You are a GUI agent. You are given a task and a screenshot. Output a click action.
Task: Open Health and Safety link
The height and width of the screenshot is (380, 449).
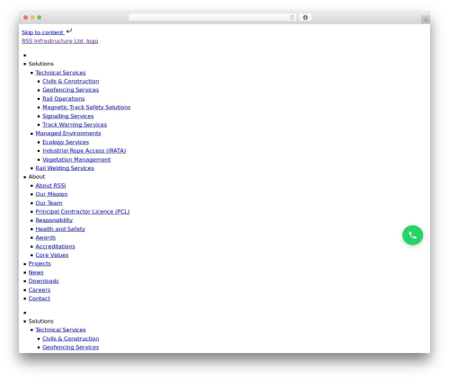click(x=60, y=229)
